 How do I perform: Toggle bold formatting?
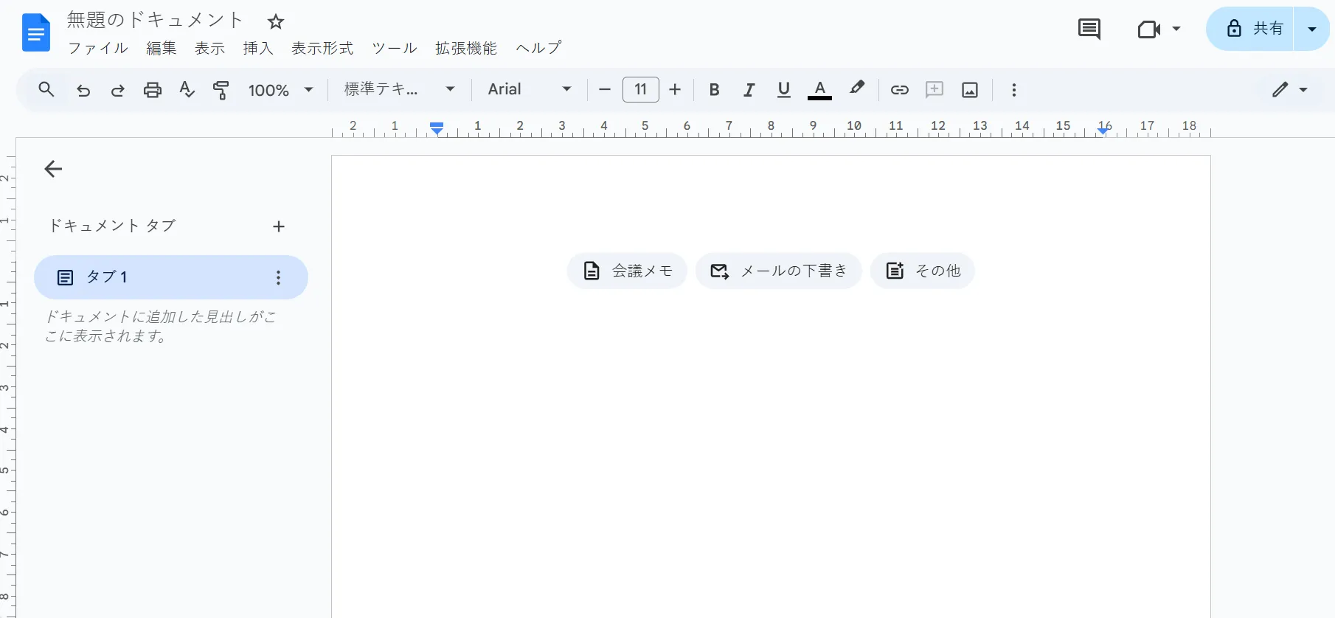click(714, 90)
